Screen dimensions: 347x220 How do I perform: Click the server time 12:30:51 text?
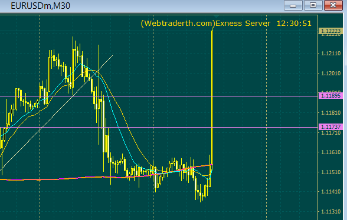(294, 24)
